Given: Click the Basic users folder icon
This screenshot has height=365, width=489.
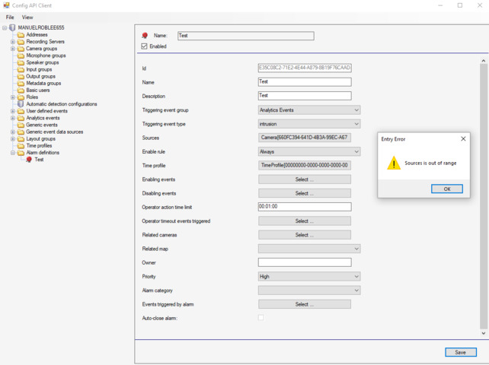Looking at the screenshot, I should click(21, 90).
